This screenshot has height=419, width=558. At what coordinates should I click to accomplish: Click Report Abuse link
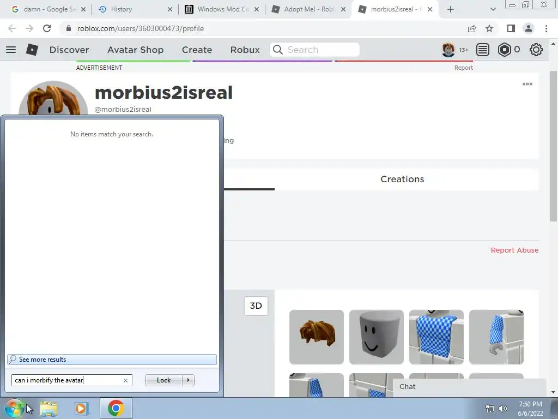[x=514, y=250]
